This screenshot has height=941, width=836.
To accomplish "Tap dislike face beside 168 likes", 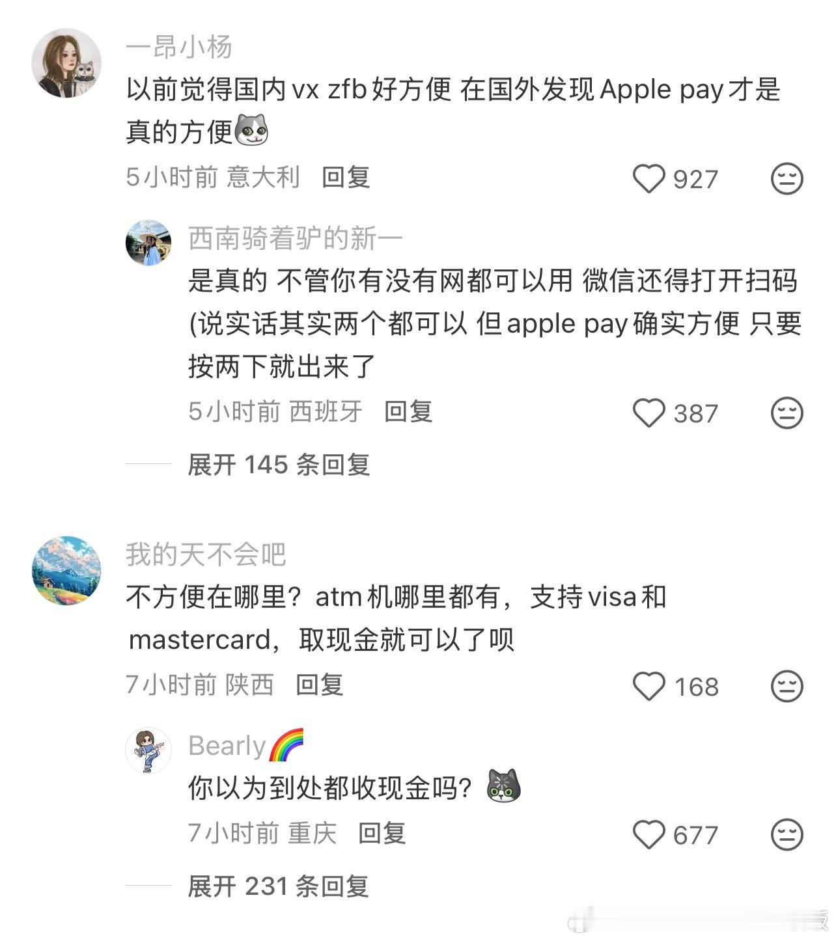I will [x=787, y=687].
